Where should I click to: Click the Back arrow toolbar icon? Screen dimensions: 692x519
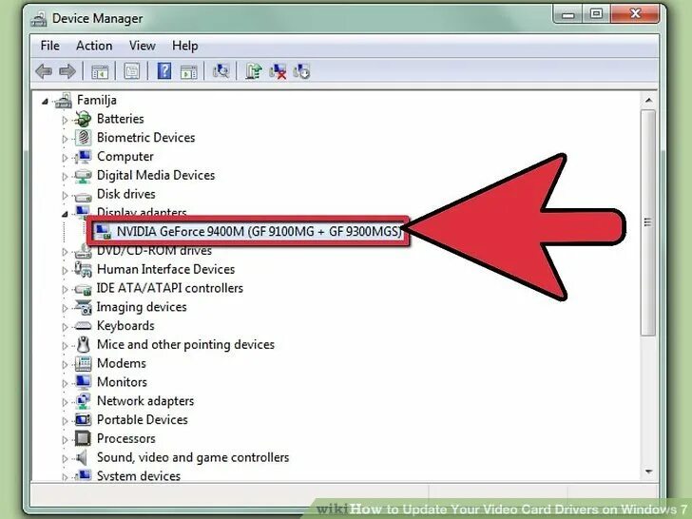[44, 71]
